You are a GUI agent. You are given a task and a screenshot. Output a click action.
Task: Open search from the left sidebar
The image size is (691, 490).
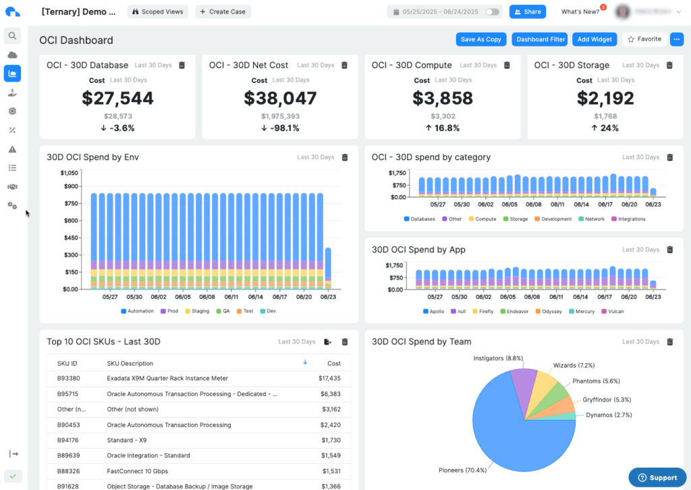tap(12, 35)
